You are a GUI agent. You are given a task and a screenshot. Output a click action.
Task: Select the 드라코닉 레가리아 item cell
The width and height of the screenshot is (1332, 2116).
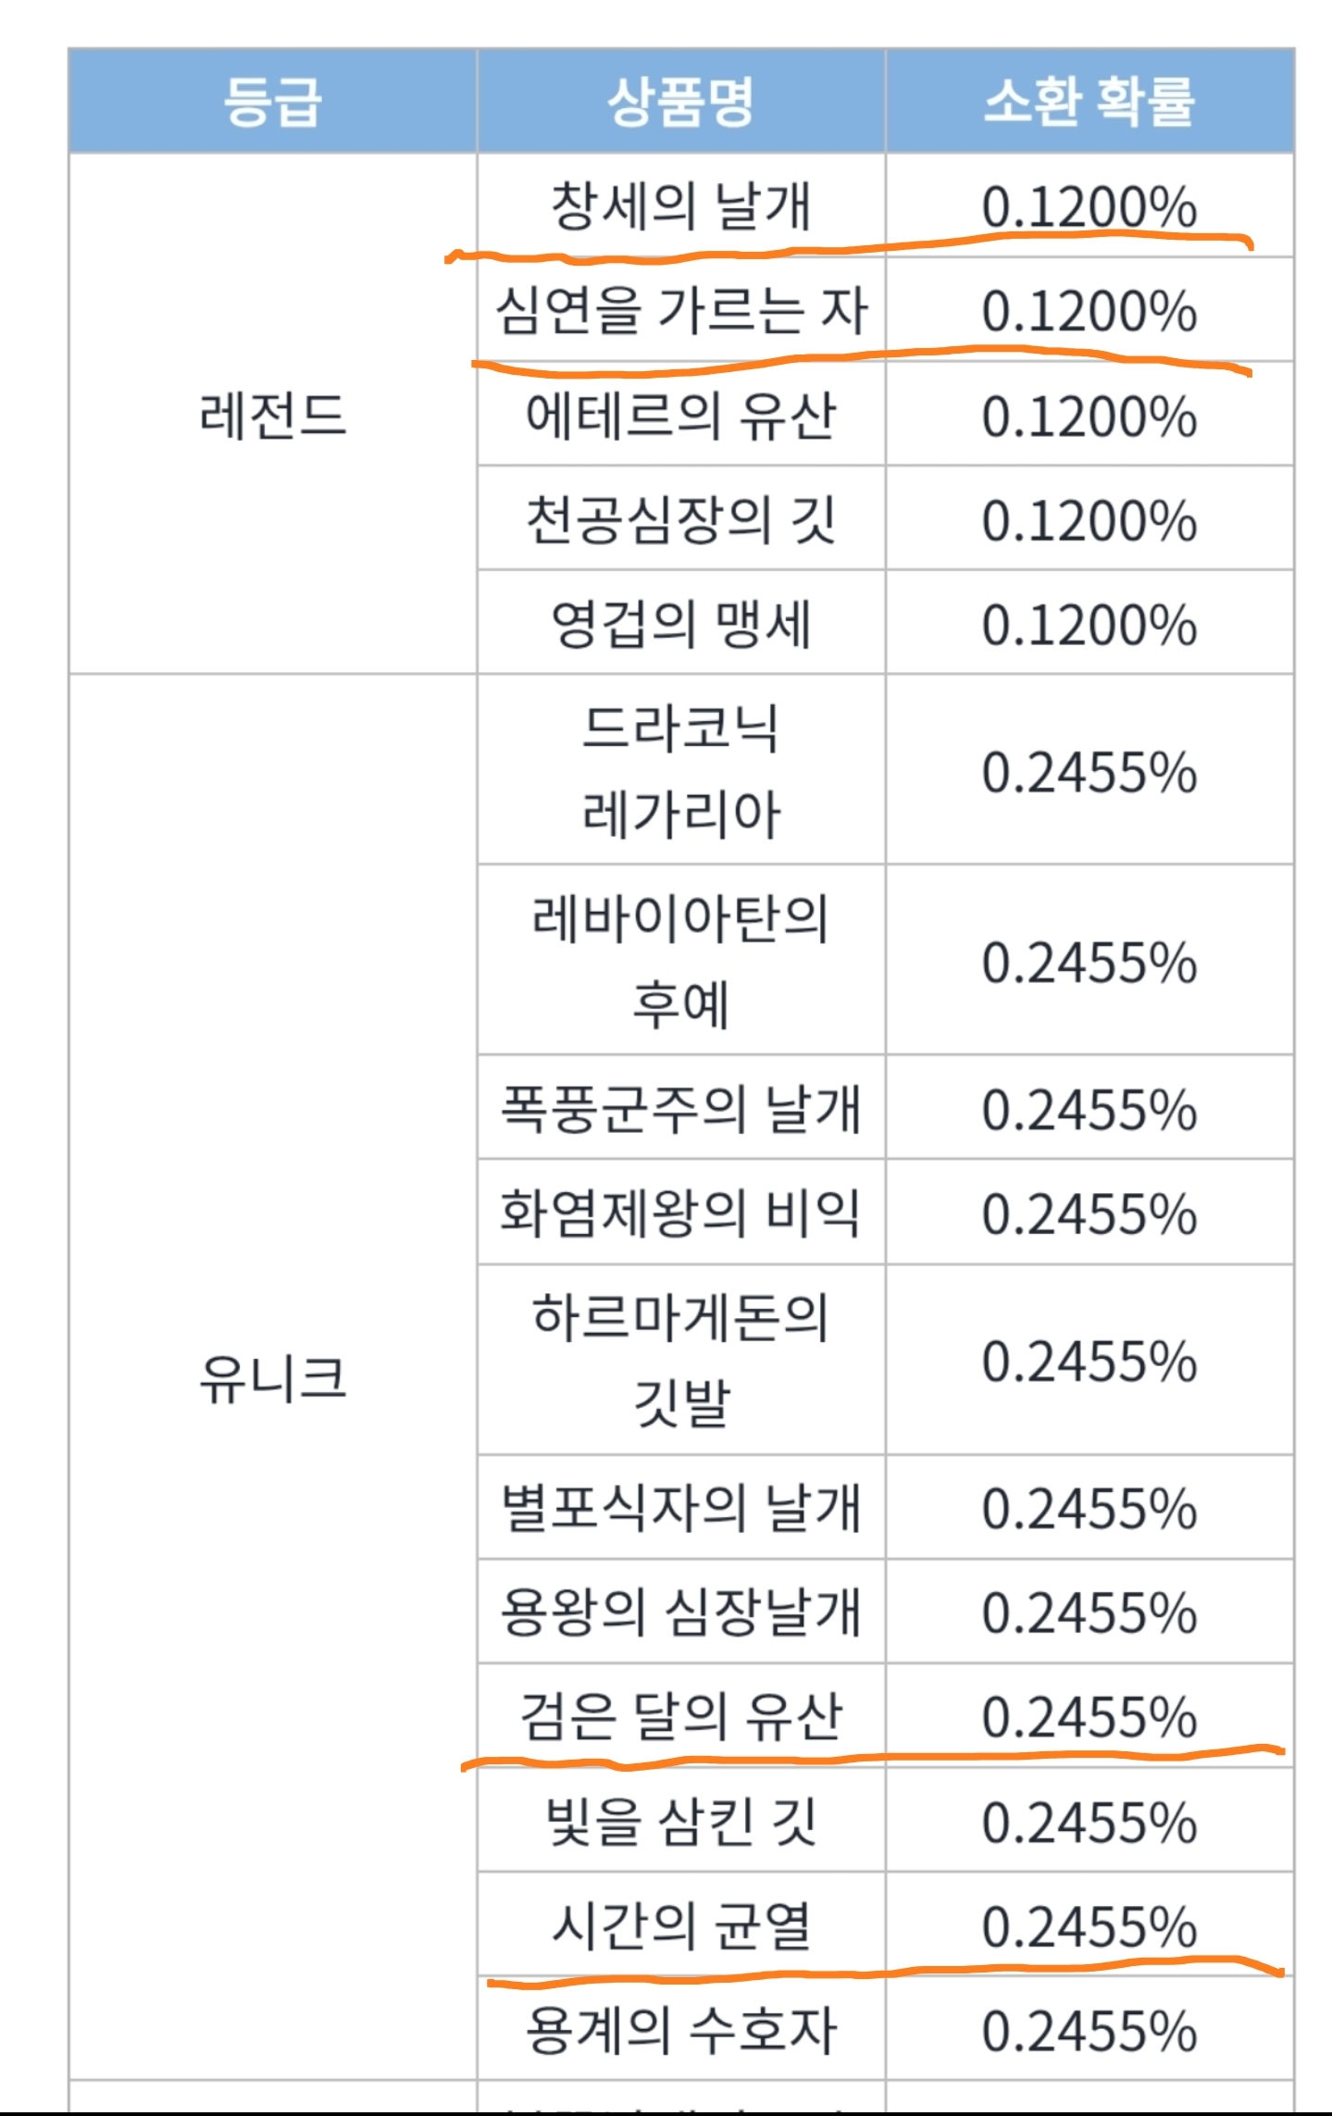(680, 770)
